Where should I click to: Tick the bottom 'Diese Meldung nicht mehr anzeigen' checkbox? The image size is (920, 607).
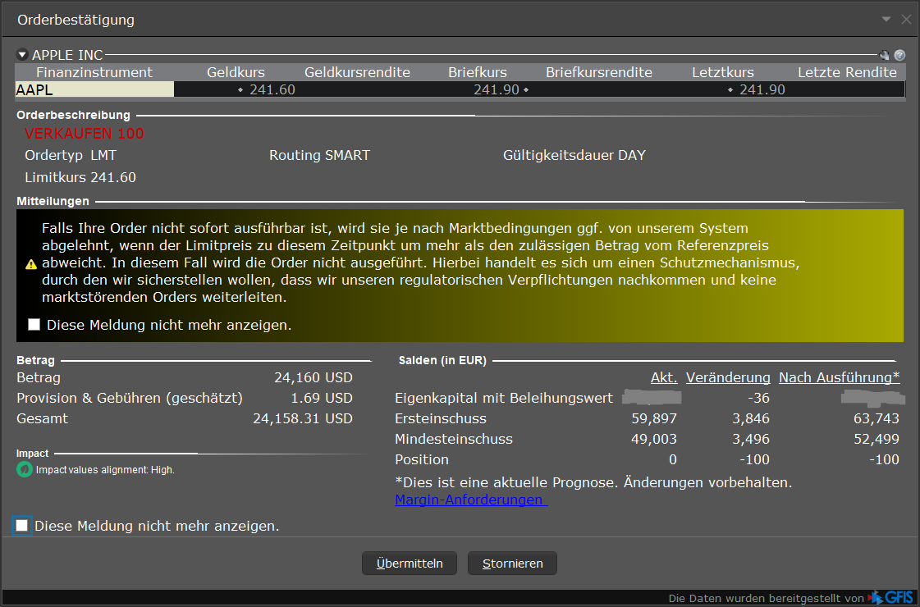click(21, 526)
